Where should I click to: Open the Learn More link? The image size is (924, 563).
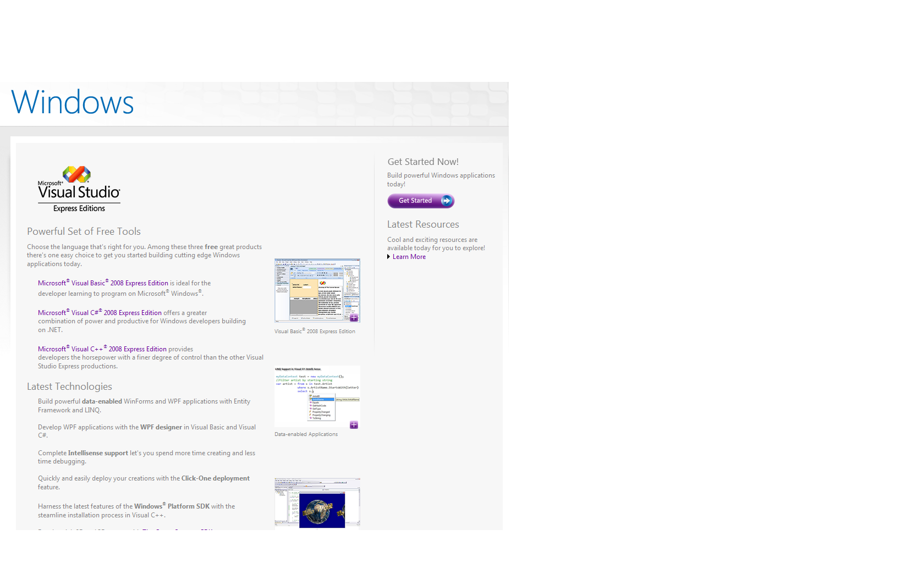[409, 257]
